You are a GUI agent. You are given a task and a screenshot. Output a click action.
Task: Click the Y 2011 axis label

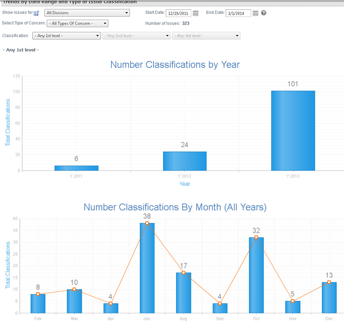[x=76, y=176]
